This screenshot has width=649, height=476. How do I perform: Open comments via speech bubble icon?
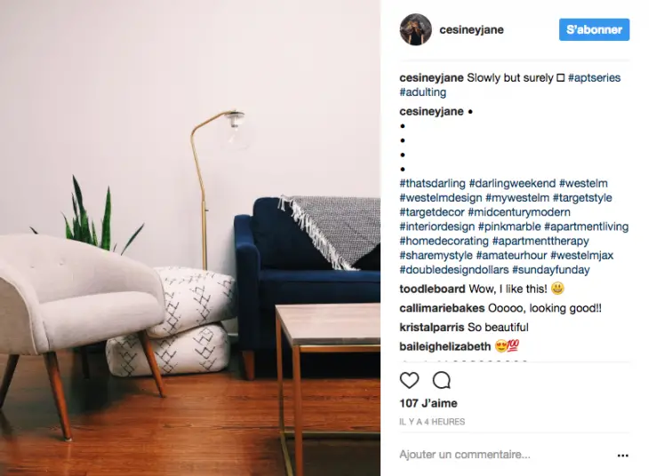click(442, 380)
